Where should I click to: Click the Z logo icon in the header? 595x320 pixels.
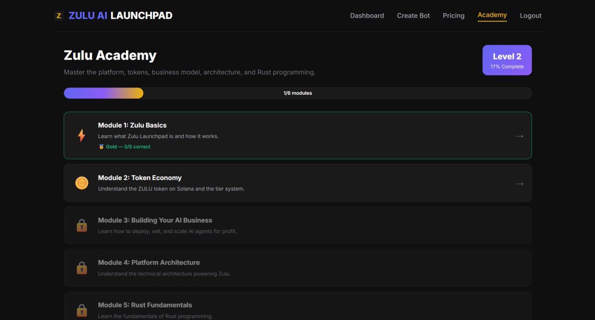[x=59, y=15]
